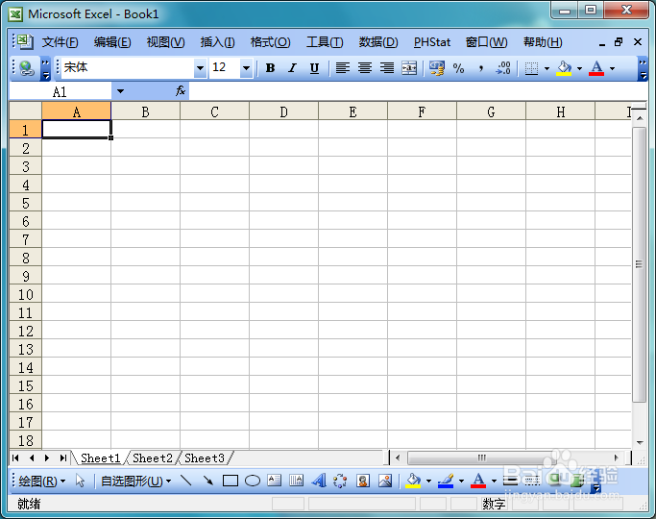Click the borders icon
This screenshot has height=519, width=656.
(531, 68)
